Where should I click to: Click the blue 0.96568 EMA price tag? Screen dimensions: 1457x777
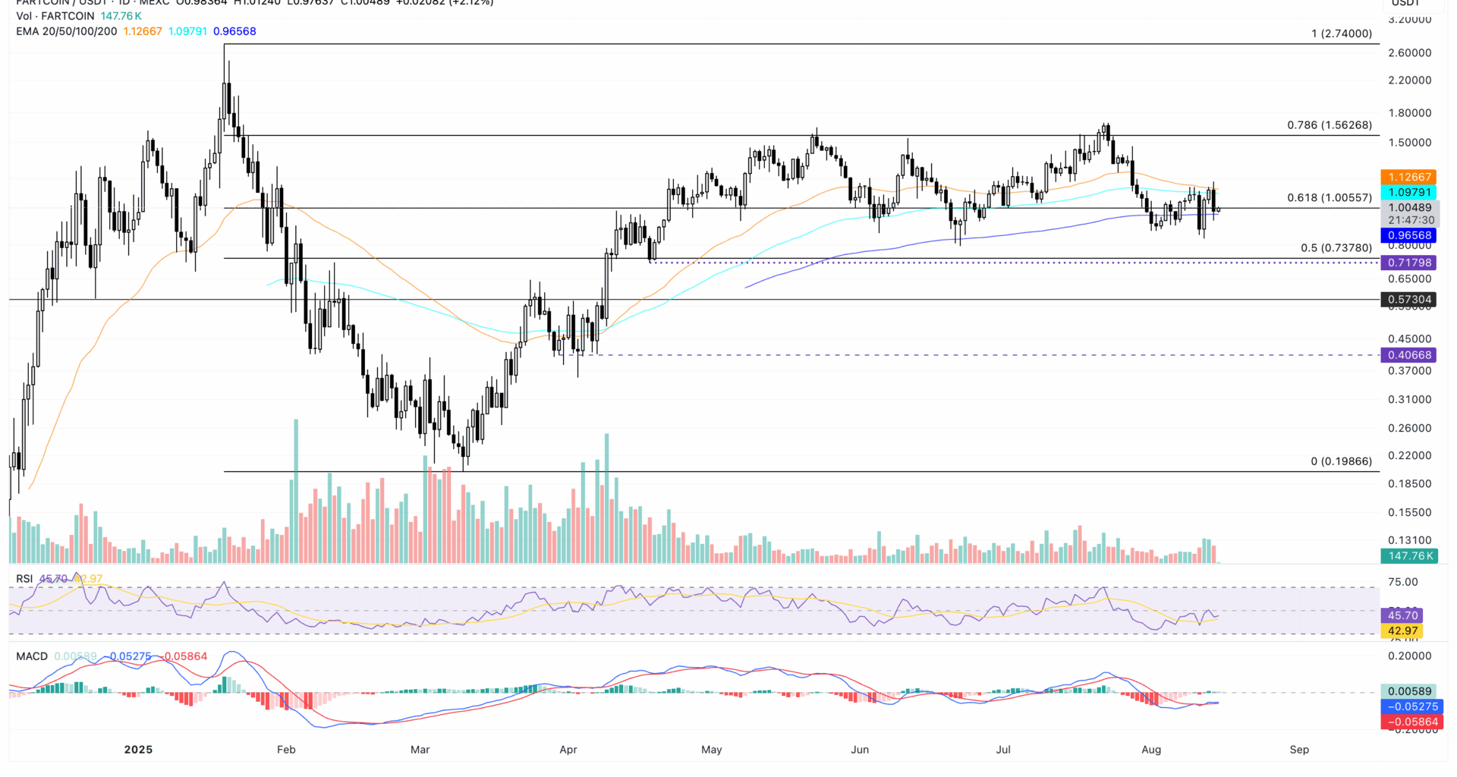pyautogui.click(x=1408, y=235)
